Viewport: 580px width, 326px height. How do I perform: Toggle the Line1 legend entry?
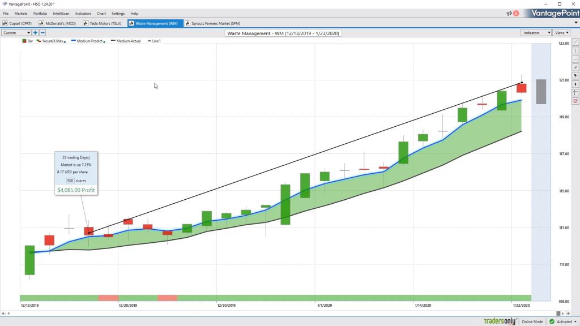pyautogui.click(x=154, y=41)
